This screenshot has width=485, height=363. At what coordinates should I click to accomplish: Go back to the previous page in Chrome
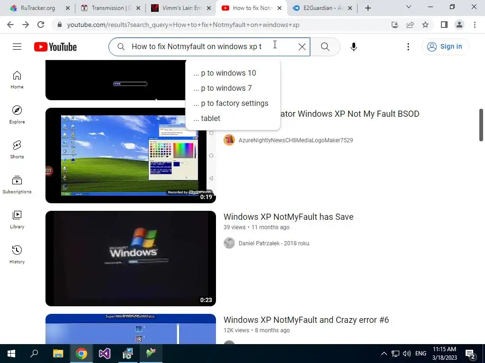10,25
